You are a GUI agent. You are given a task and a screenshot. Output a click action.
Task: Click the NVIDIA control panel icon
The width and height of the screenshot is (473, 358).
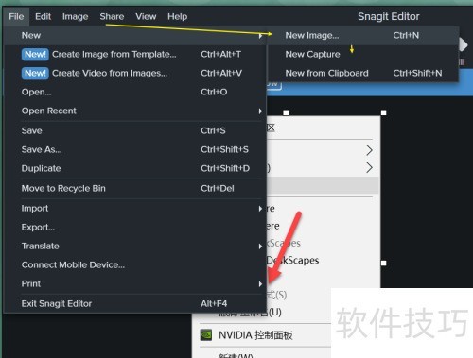(206, 335)
